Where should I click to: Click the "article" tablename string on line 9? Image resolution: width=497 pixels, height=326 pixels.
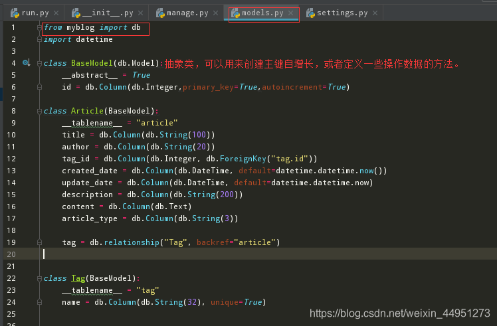(157, 123)
